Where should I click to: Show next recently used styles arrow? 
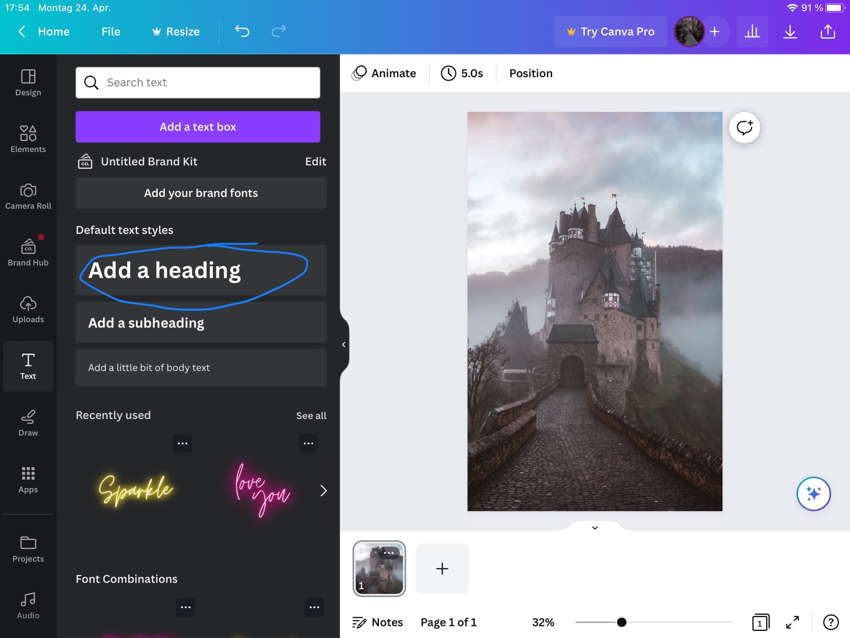[x=324, y=490]
